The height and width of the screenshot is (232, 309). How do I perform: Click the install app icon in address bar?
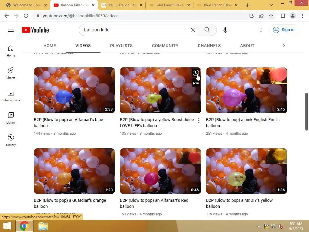(x=252, y=16)
